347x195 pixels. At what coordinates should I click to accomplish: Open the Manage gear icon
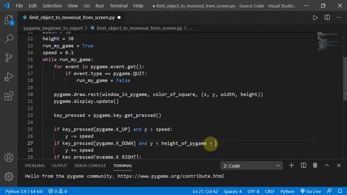point(9,177)
